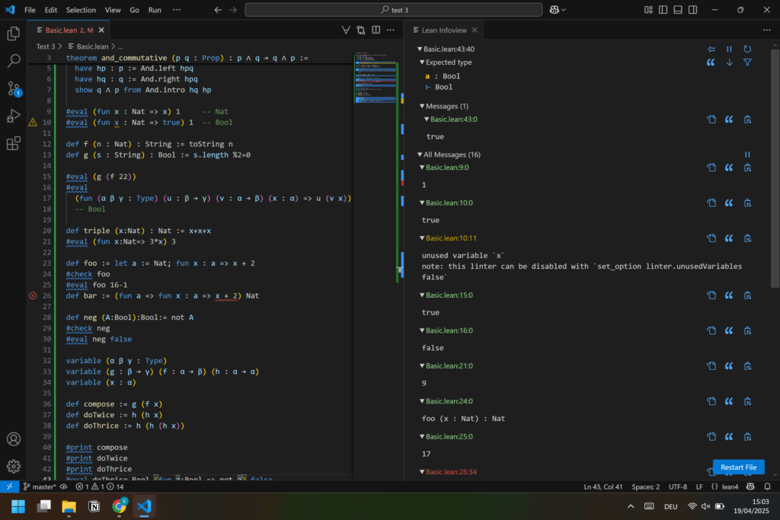This screenshot has height=520, width=780.
Task: Refresh the Infoview for Basic.lean:43:40
Action: coord(747,49)
